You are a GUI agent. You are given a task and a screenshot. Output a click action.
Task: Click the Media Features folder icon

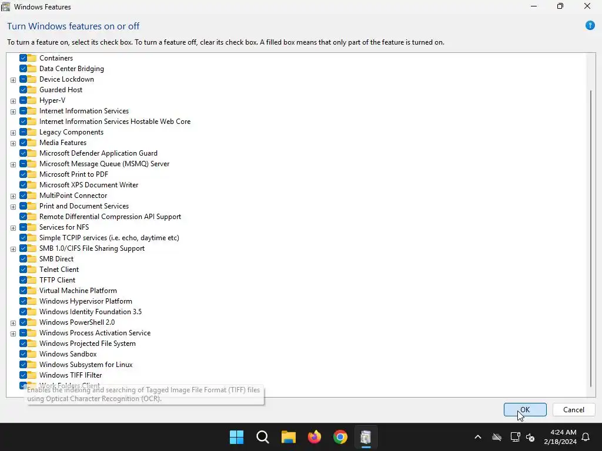(x=32, y=143)
